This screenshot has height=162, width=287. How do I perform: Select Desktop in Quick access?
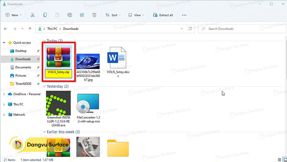[x=21, y=51]
